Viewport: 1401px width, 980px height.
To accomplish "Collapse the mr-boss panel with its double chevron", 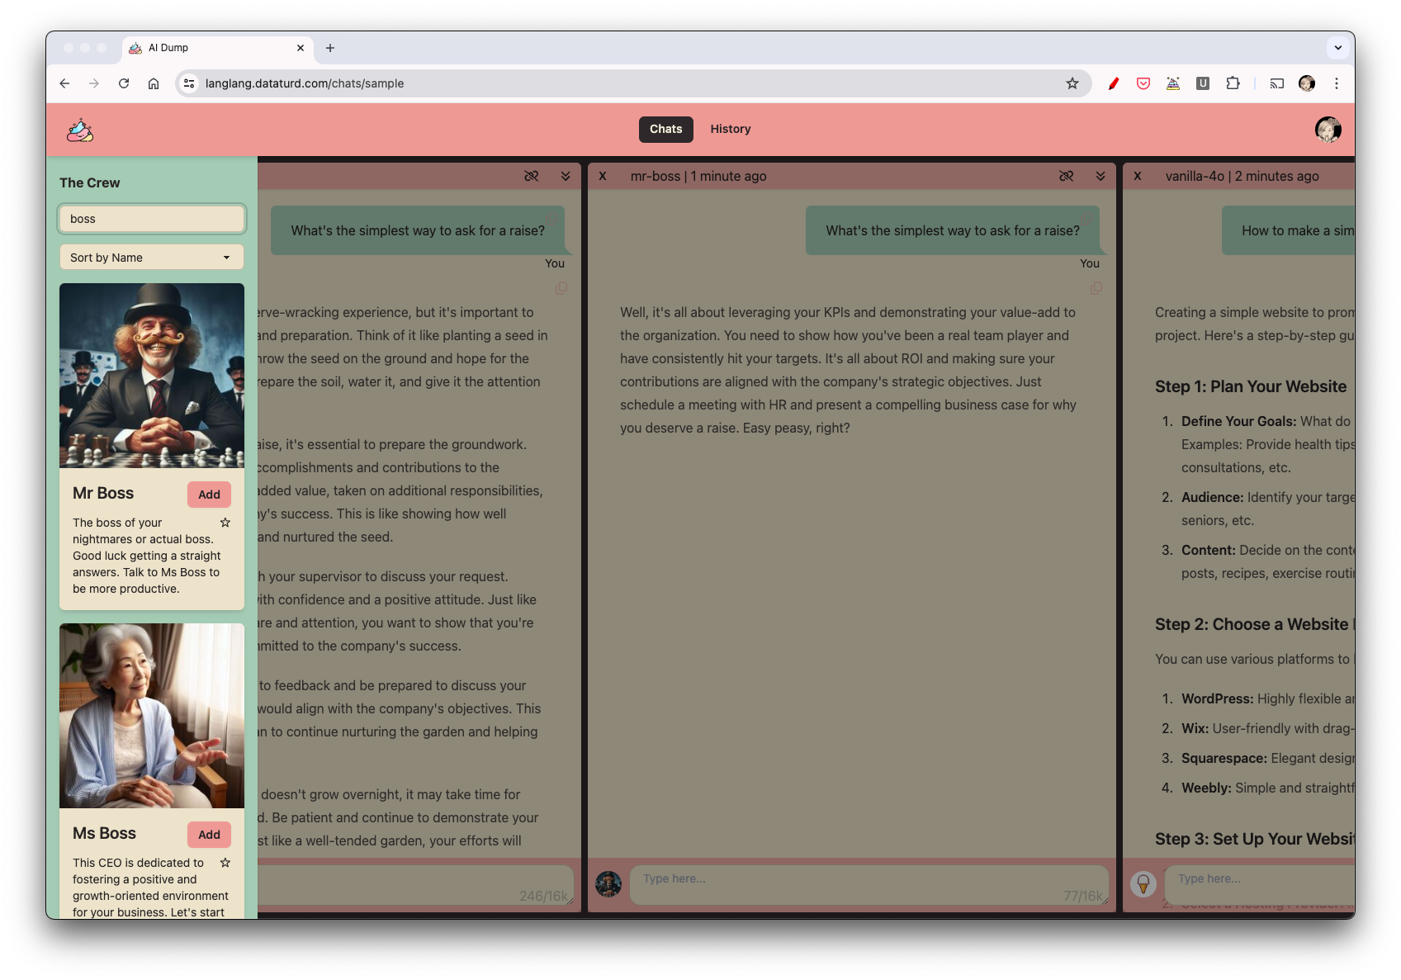I will (x=1100, y=176).
